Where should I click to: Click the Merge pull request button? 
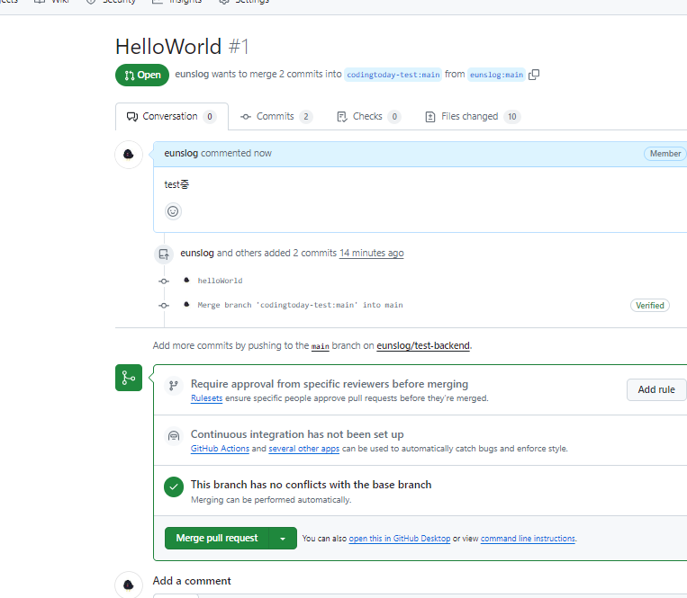[x=217, y=538]
